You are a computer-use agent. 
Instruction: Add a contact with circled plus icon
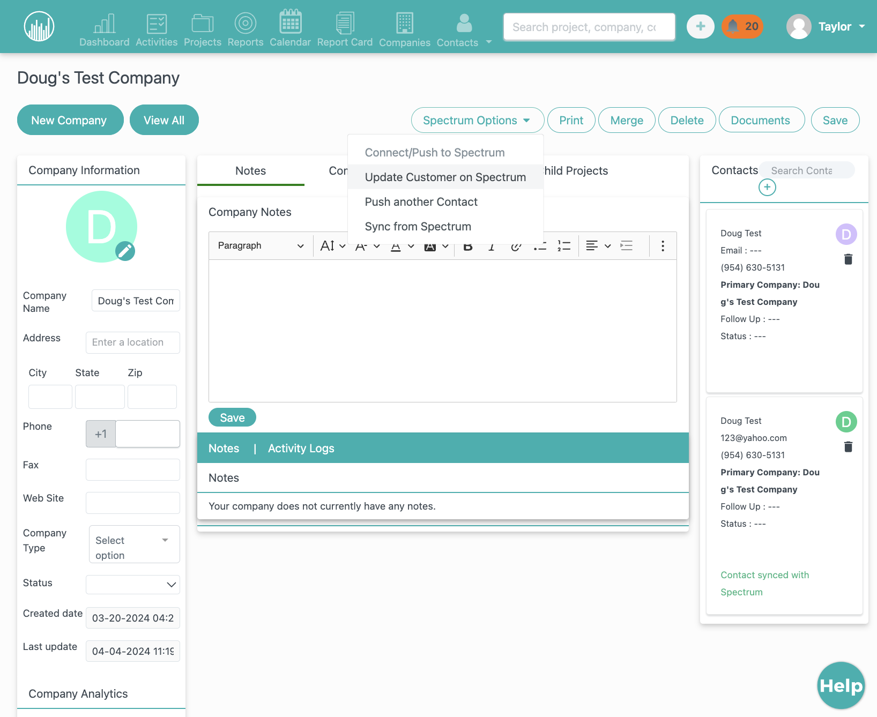767,187
